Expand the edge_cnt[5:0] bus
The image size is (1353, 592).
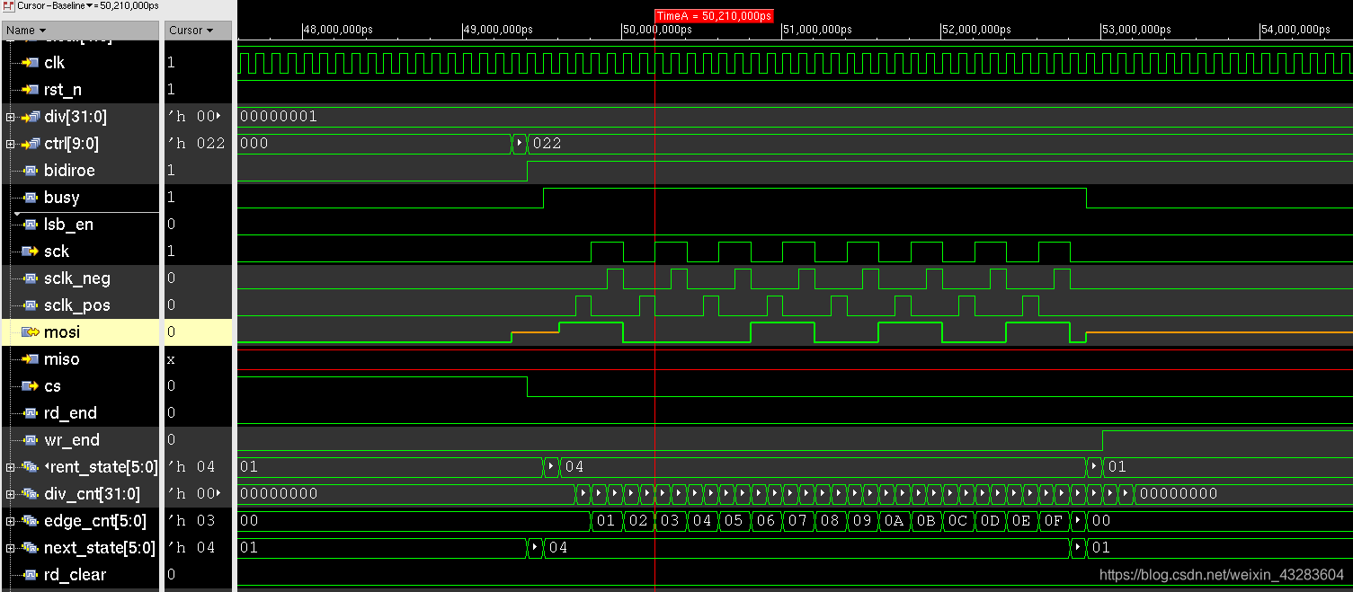10,521
